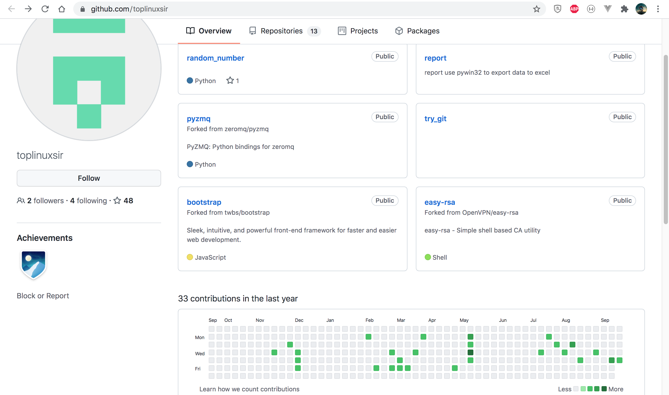Viewport: 669px width, 395px height.
Task: Click the Repositories count badge 13
Action: [x=314, y=31]
